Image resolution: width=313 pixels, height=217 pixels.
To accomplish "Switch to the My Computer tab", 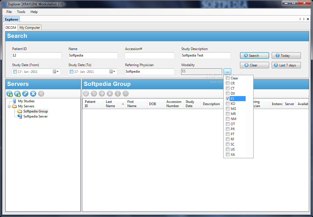I will pyautogui.click(x=30, y=27).
